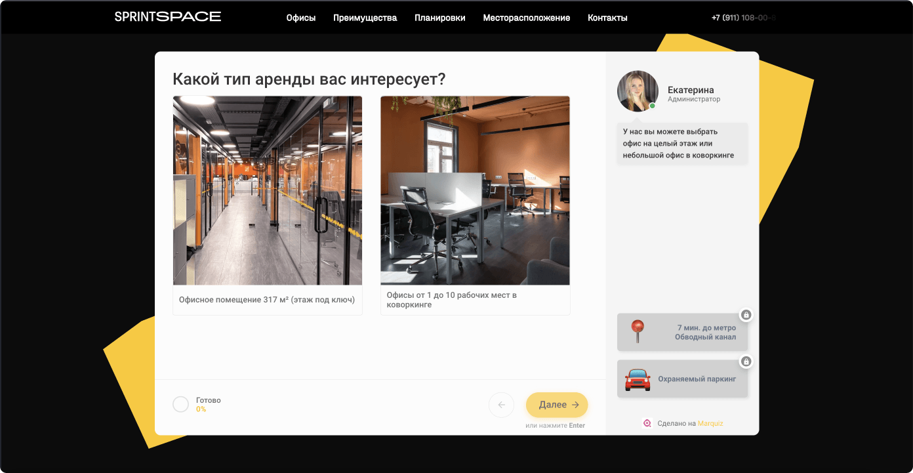The height and width of the screenshot is (473, 913).
Task: Click the back arrow circle button
Action: point(501,405)
